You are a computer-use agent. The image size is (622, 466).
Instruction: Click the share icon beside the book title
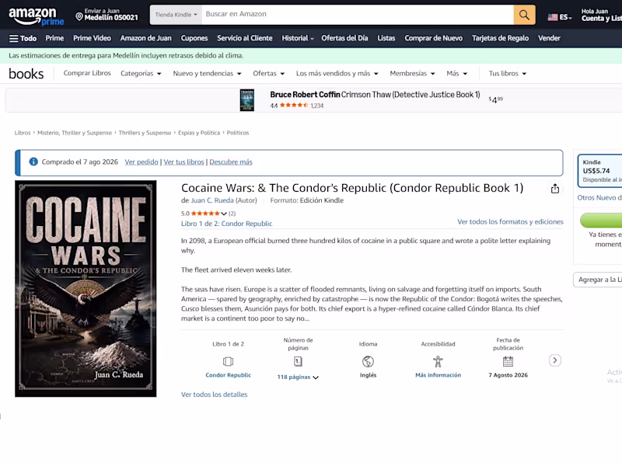pos(555,189)
